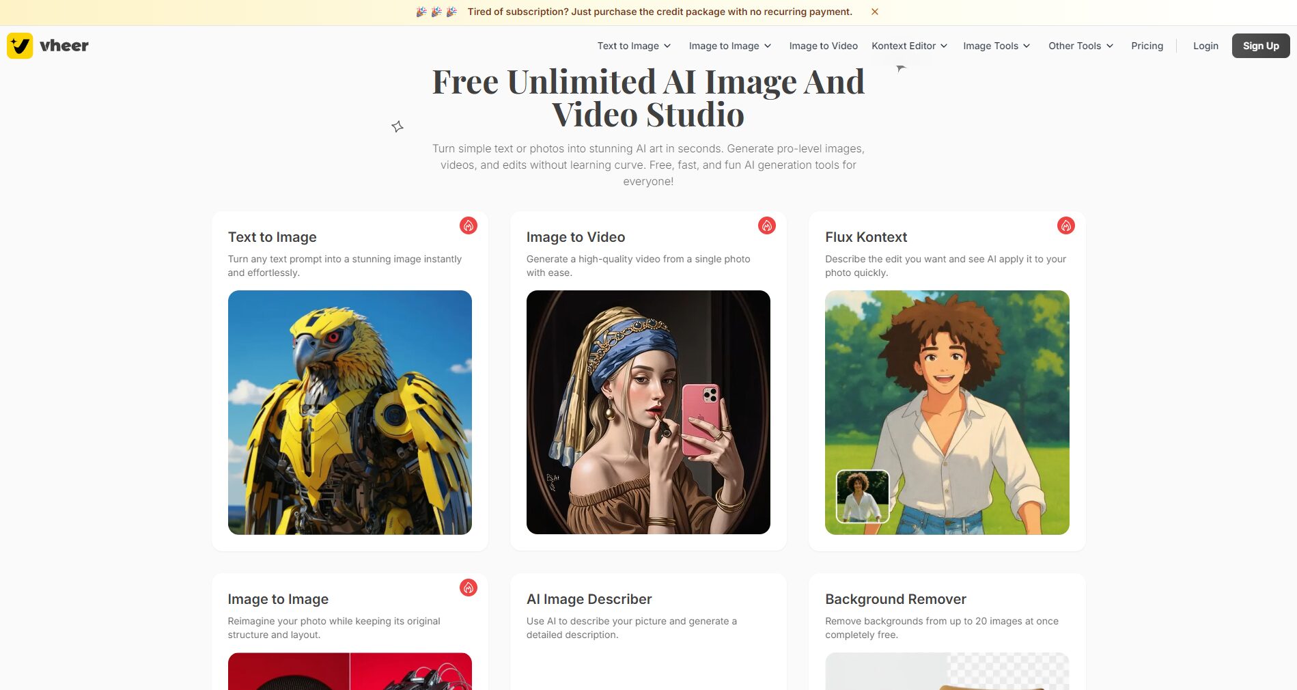Screen dimensions: 1297x690
Task: Open the Image to Image nav dropdown
Action: pyautogui.click(x=729, y=46)
